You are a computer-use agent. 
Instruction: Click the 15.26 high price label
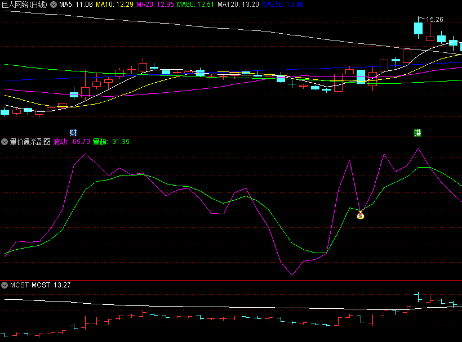434,20
